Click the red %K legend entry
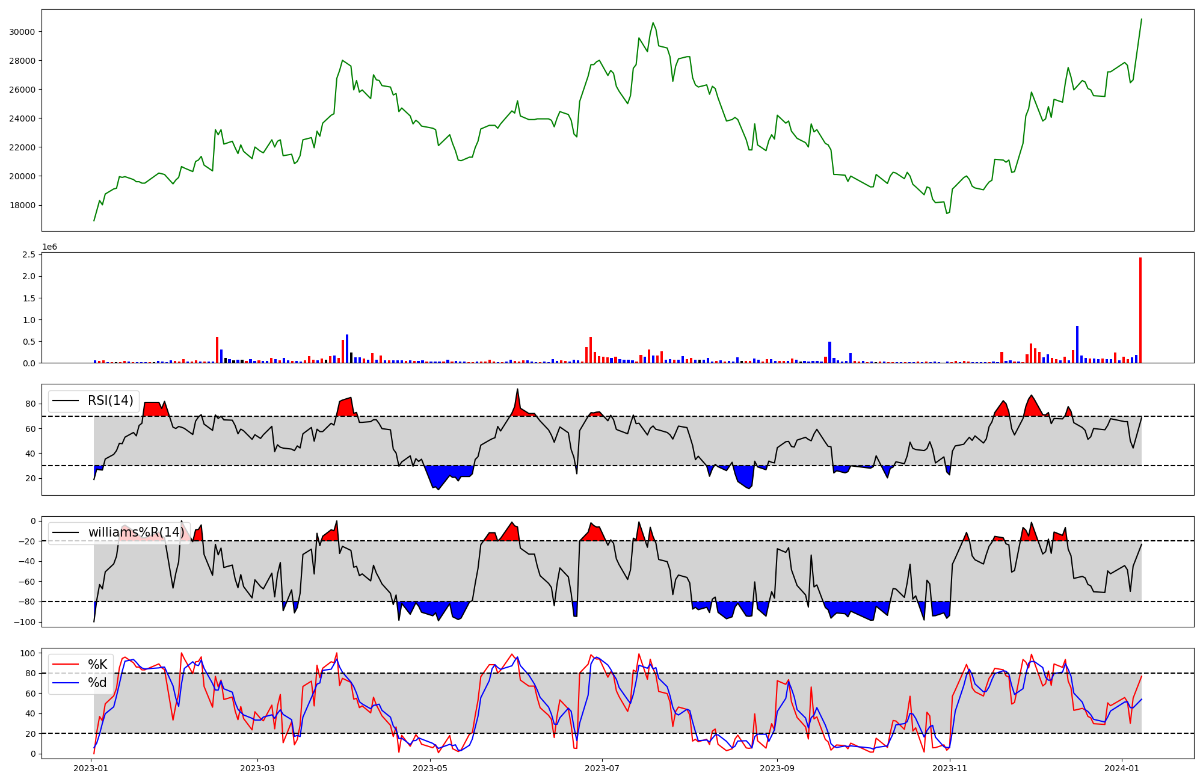Screen dimensions: 1203x782 point(97,665)
